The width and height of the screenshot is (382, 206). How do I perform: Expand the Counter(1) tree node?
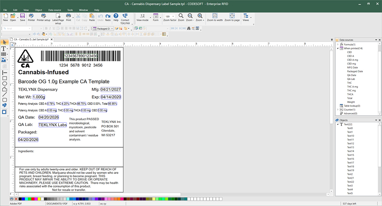[x=338, y=110]
